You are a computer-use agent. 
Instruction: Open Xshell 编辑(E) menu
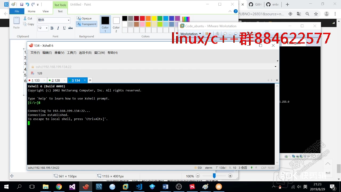click(47, 53)
